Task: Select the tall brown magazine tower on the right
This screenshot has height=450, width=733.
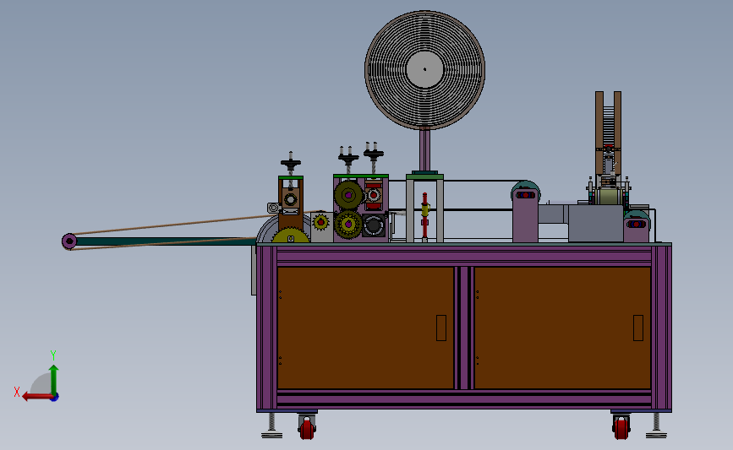Action: click(608, 133)
